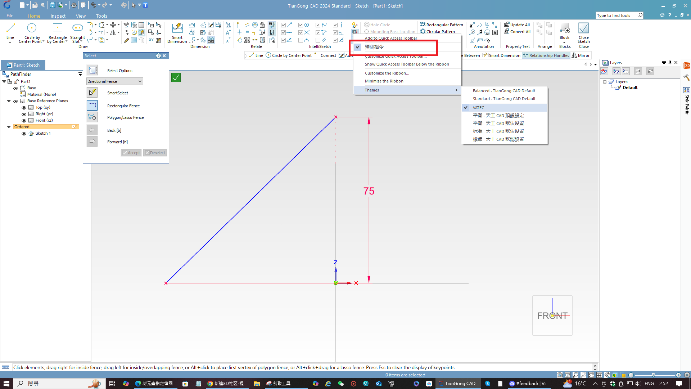
Task: Toggle visibility of Right (yz) plane
Action: pyautogui.click(x=24, y=114)
